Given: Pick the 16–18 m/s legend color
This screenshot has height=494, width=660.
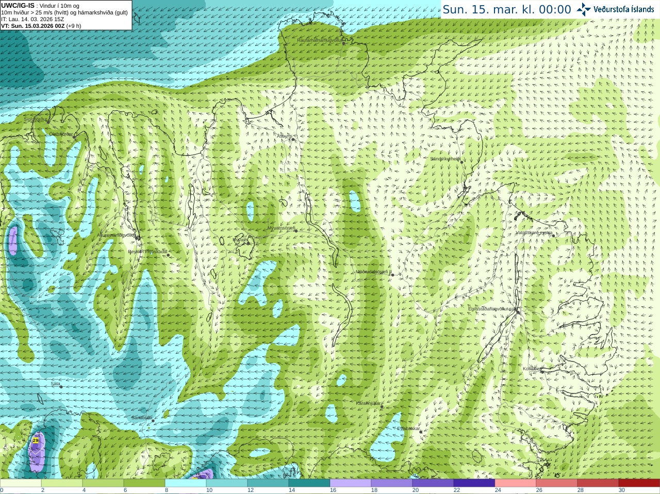Looking at the screenshot, I should (351, 483).
